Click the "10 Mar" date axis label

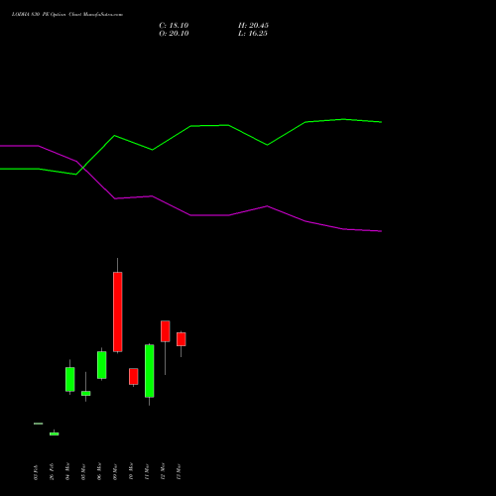(x=131, y=471)
